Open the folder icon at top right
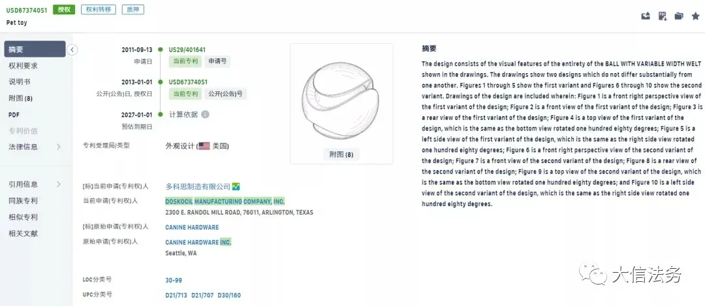This screenshot has width=705, height=306. click(x=679, y=16)
